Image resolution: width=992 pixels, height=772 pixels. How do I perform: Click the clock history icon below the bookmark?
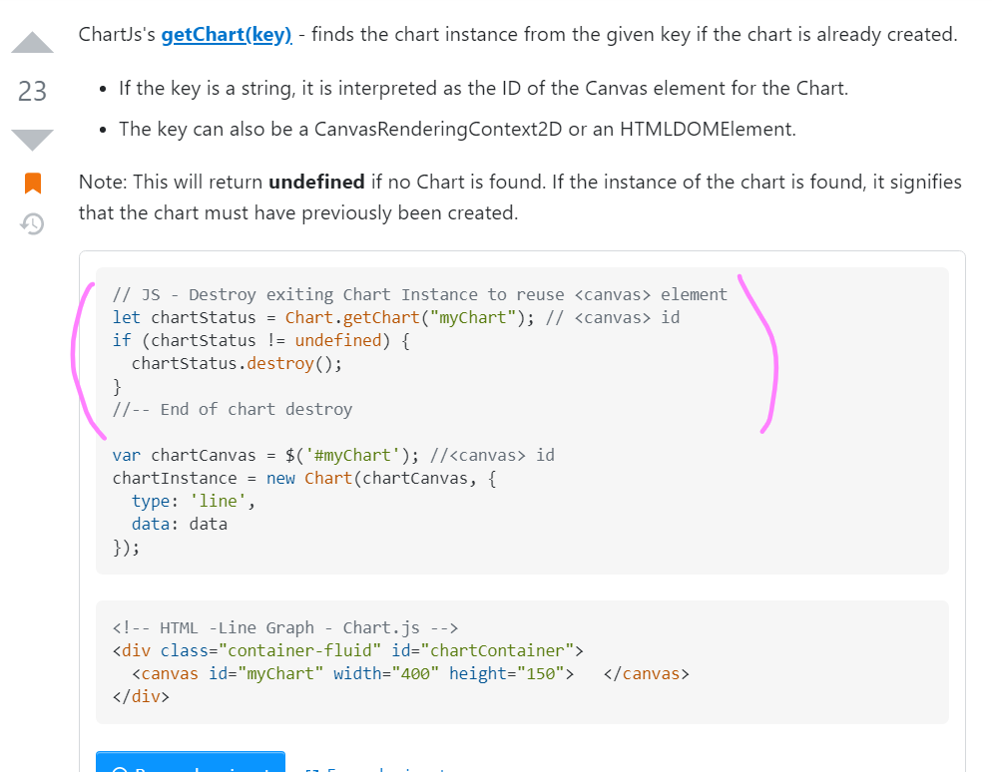[x=32, y=223]
